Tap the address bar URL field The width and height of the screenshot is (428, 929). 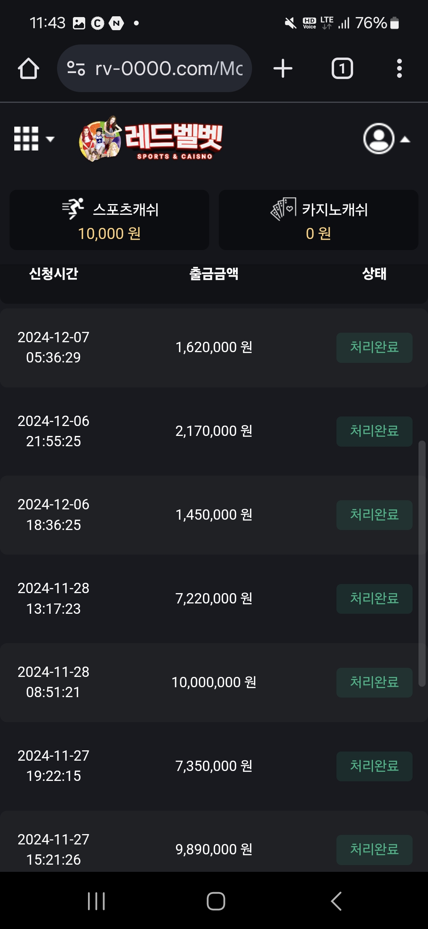pos(169,69)
